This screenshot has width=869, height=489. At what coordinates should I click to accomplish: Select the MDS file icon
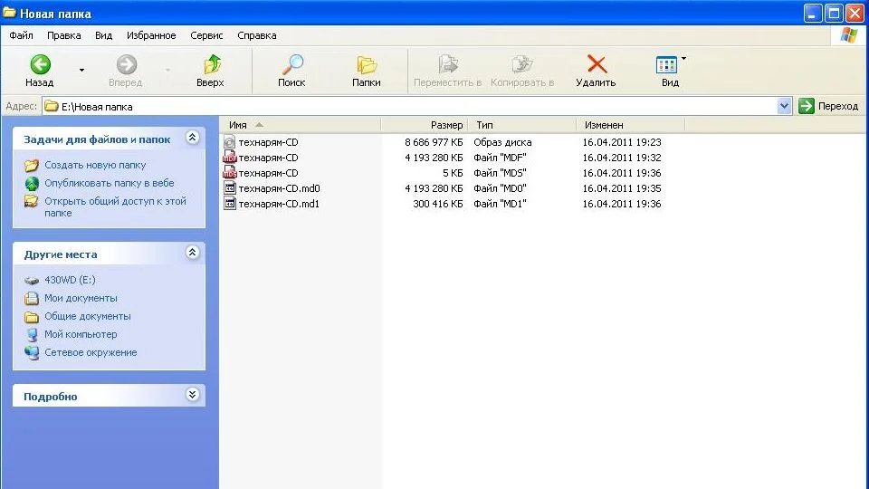[x=229, y=173]
